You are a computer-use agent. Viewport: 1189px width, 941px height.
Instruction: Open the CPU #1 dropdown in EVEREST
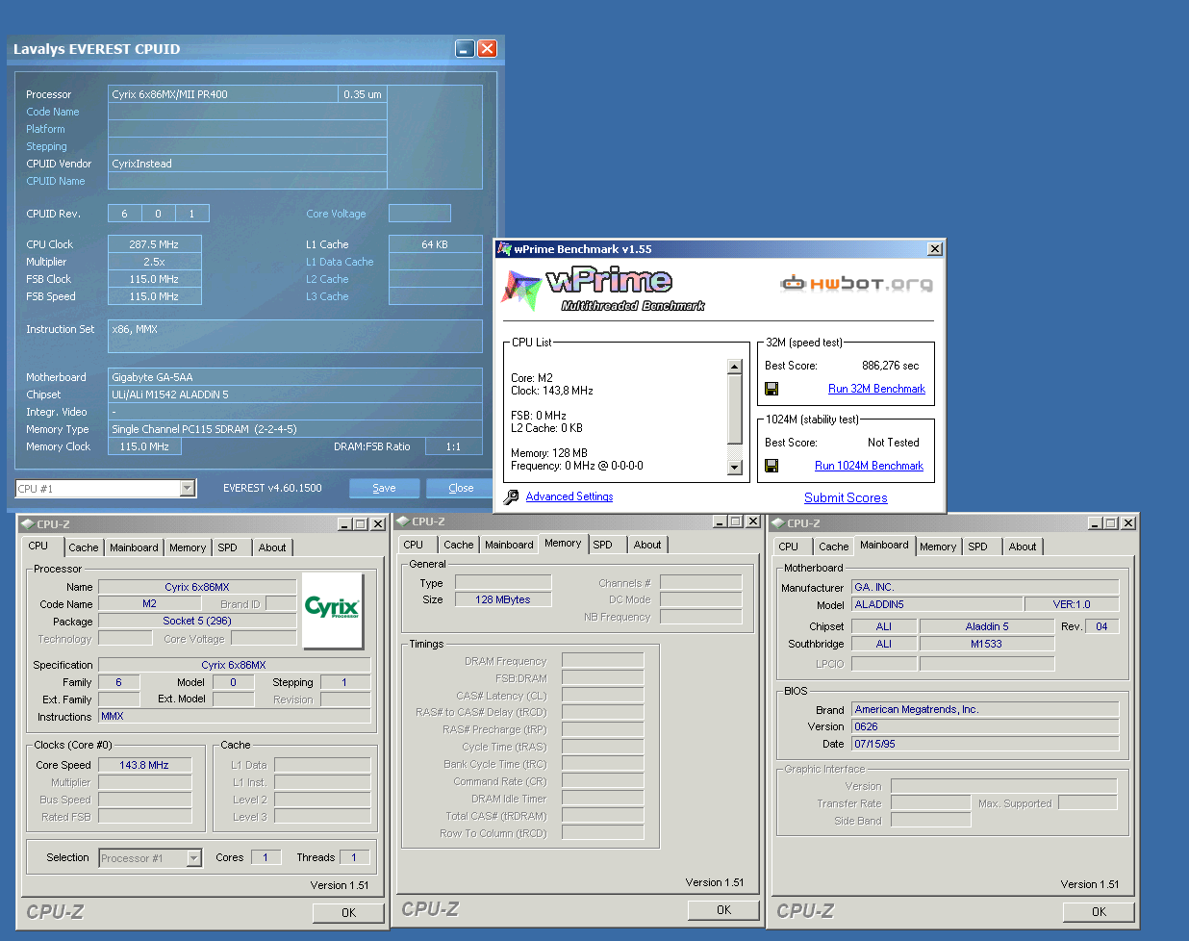(188, 489)
